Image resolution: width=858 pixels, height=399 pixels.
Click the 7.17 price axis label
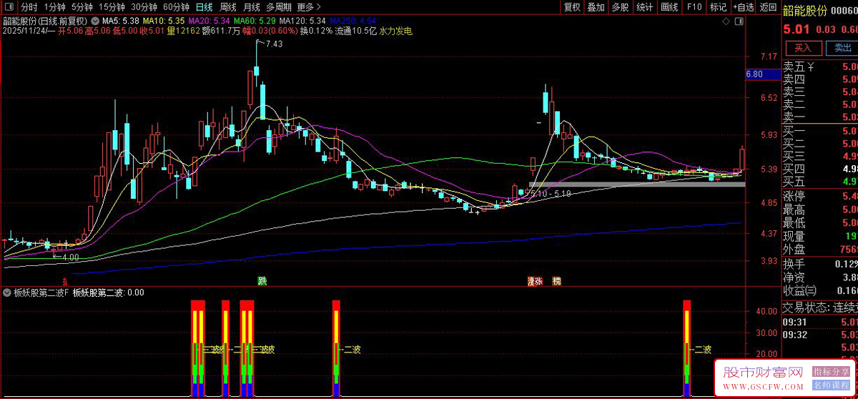click(769, 56)
